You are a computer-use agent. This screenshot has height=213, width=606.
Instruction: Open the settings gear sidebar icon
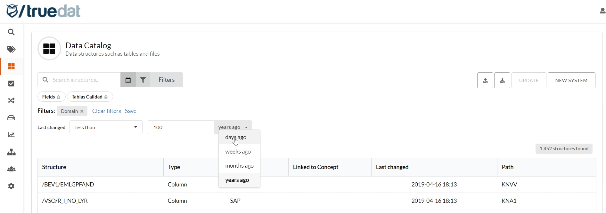(x=11, y=186)
